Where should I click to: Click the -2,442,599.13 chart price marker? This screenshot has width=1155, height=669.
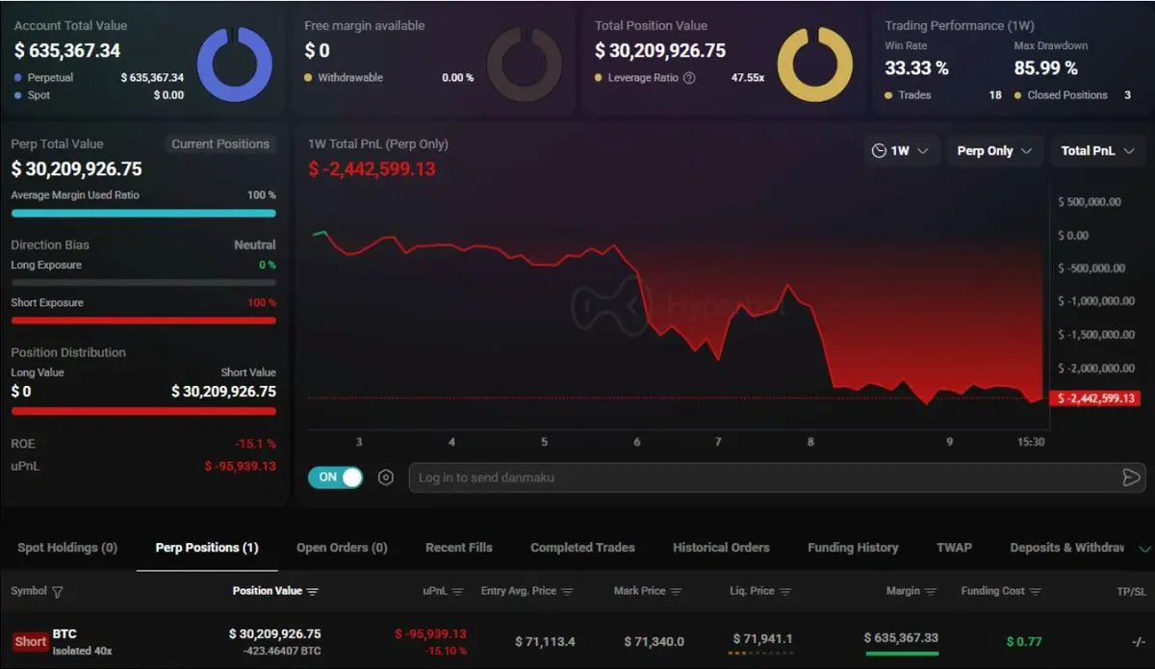[1093, 399]
